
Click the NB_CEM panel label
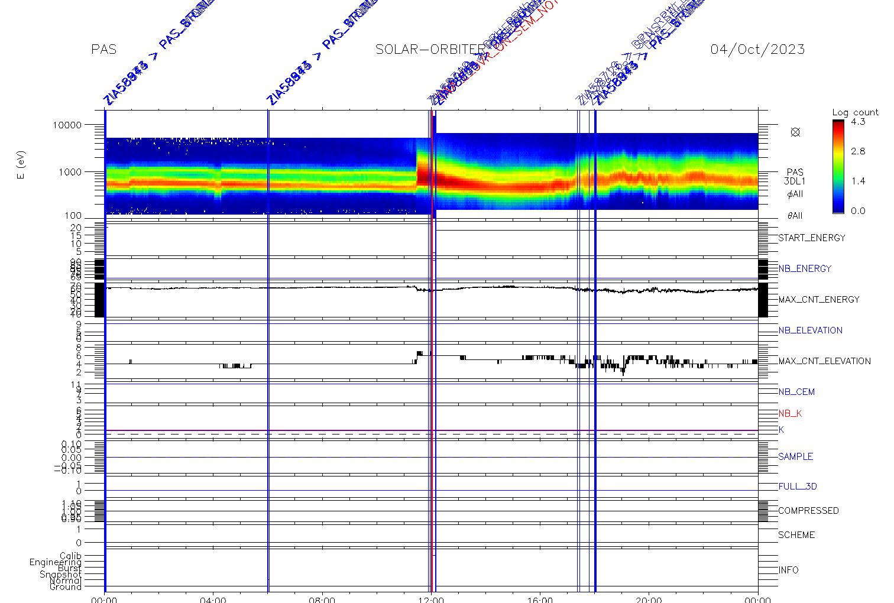click(x=796, y=392)
